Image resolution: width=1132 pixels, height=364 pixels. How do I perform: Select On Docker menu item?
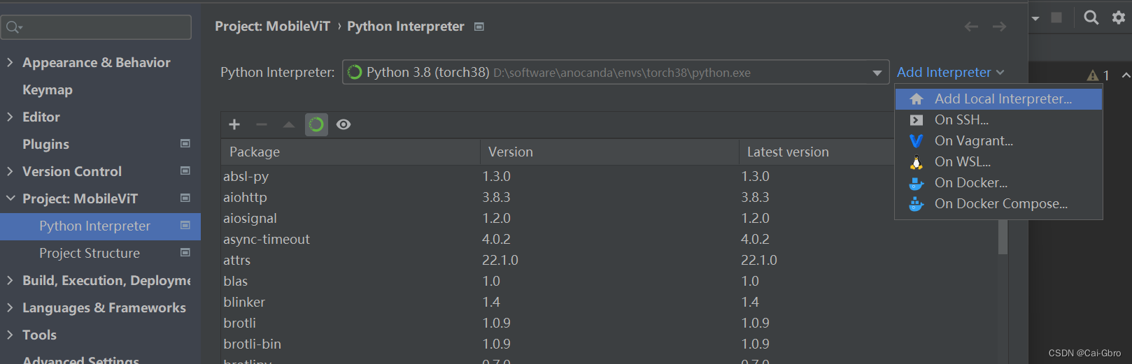[998, 183]
